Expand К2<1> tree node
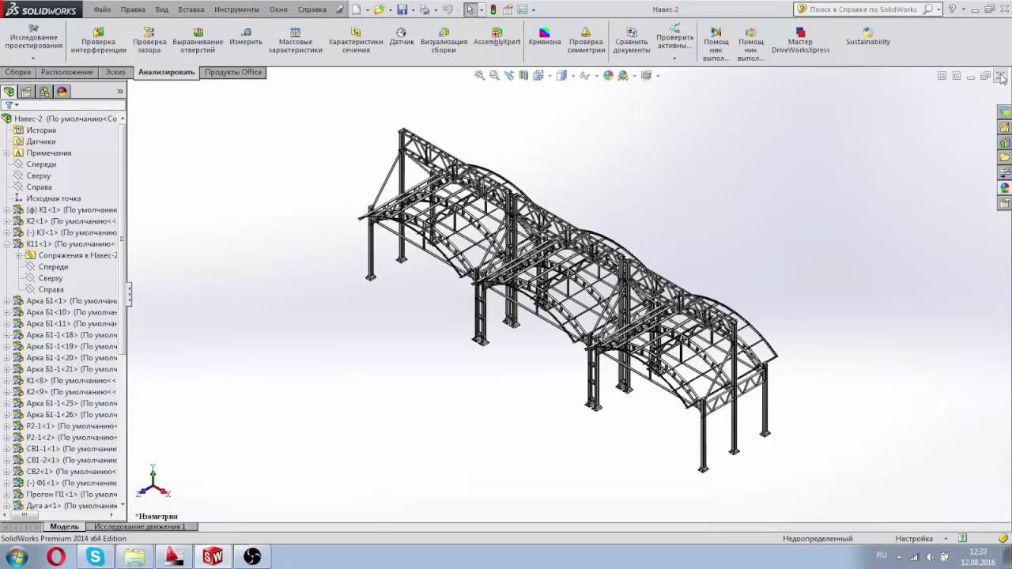The width and height of the screenshot is (1012, 569). [6, 221]
